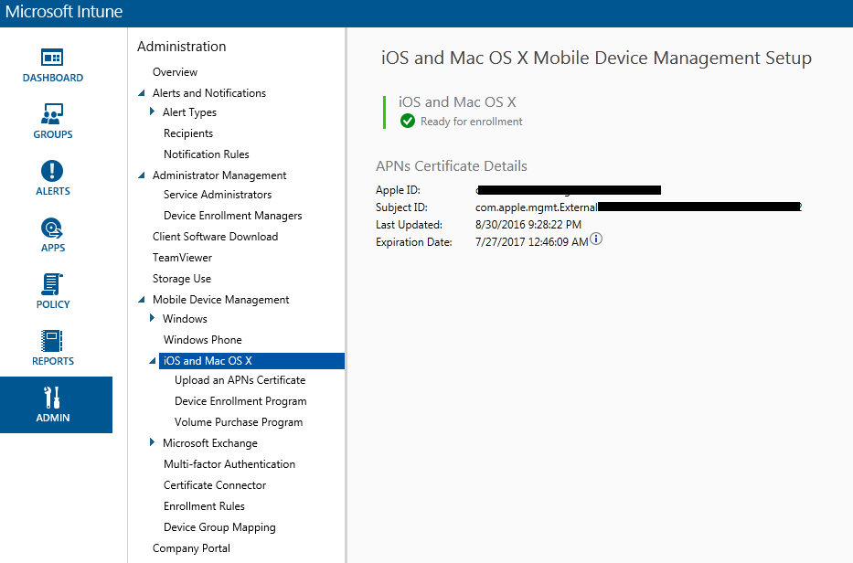Click the Administration panel heading
Image resolution: width=853 pixels, height=563 pixels.
[182, 47]
